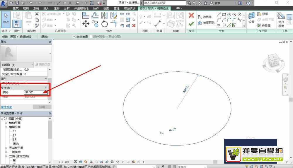Click the 登录 sign-in button
293x168 pixels.
pyautogui.click(x=215, y=3)
